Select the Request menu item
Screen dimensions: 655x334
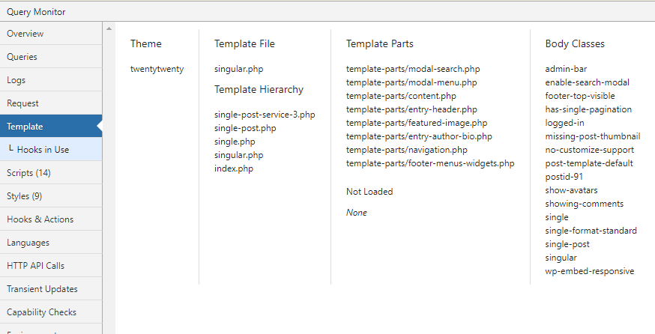[x=51, y=103]
